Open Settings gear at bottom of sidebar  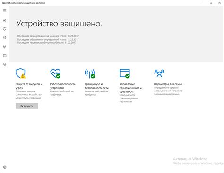click(x=5, y=167)
